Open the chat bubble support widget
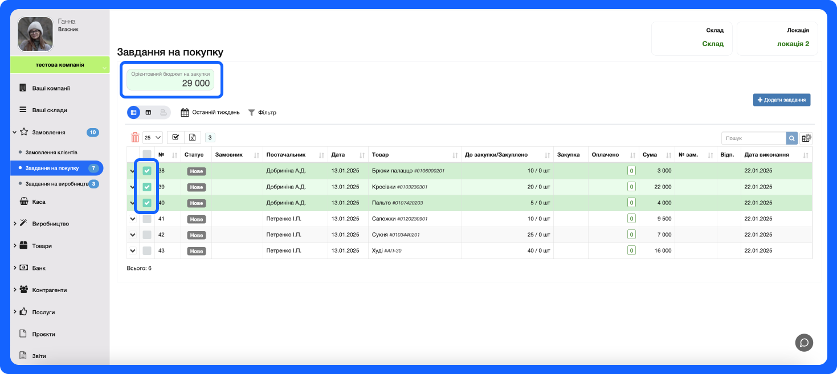 [x=804, y=342]
